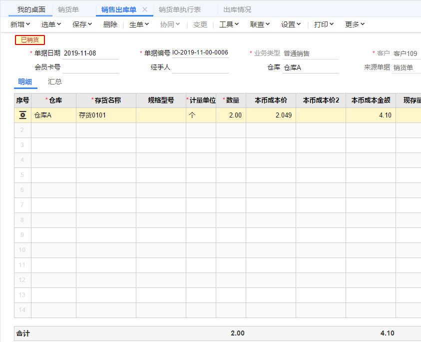
Task: Expand the 打印 menu
Action: click(x=324, y=24)
